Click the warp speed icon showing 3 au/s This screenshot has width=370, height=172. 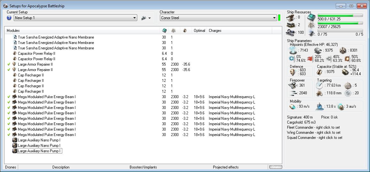click(x=341, y=107)
